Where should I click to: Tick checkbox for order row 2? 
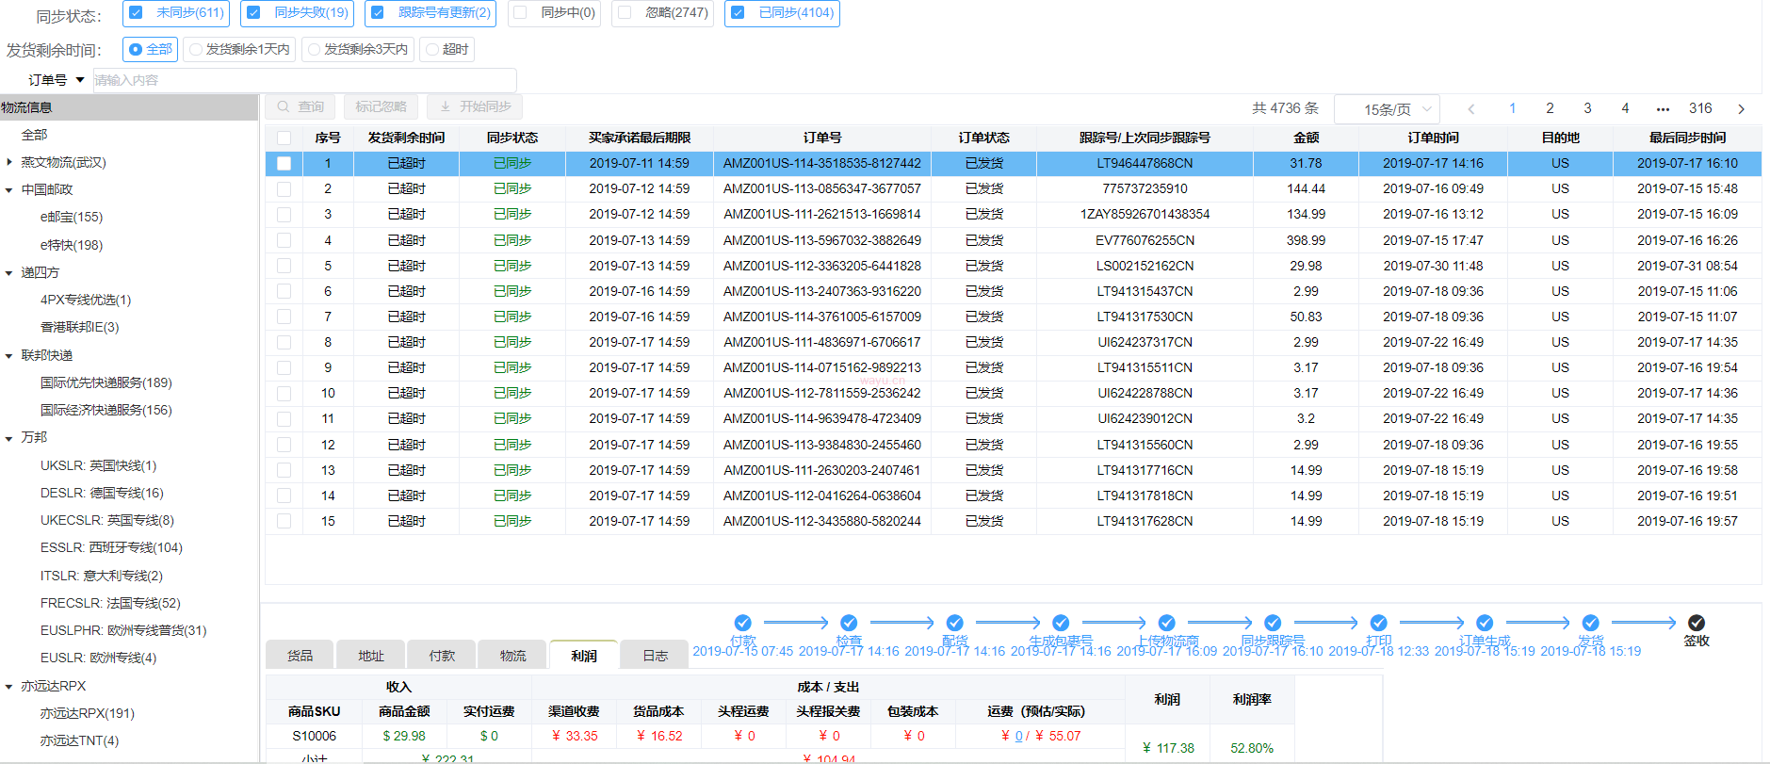tap(284, 188)
